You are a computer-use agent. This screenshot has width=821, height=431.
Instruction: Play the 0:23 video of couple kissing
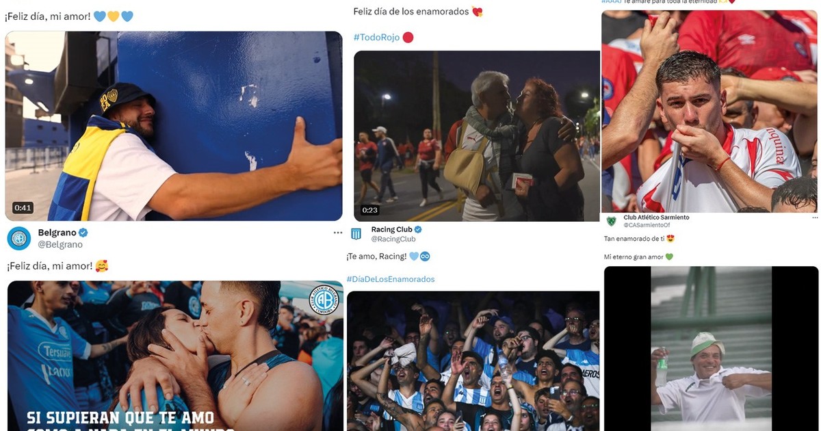(x=477, y=136)
